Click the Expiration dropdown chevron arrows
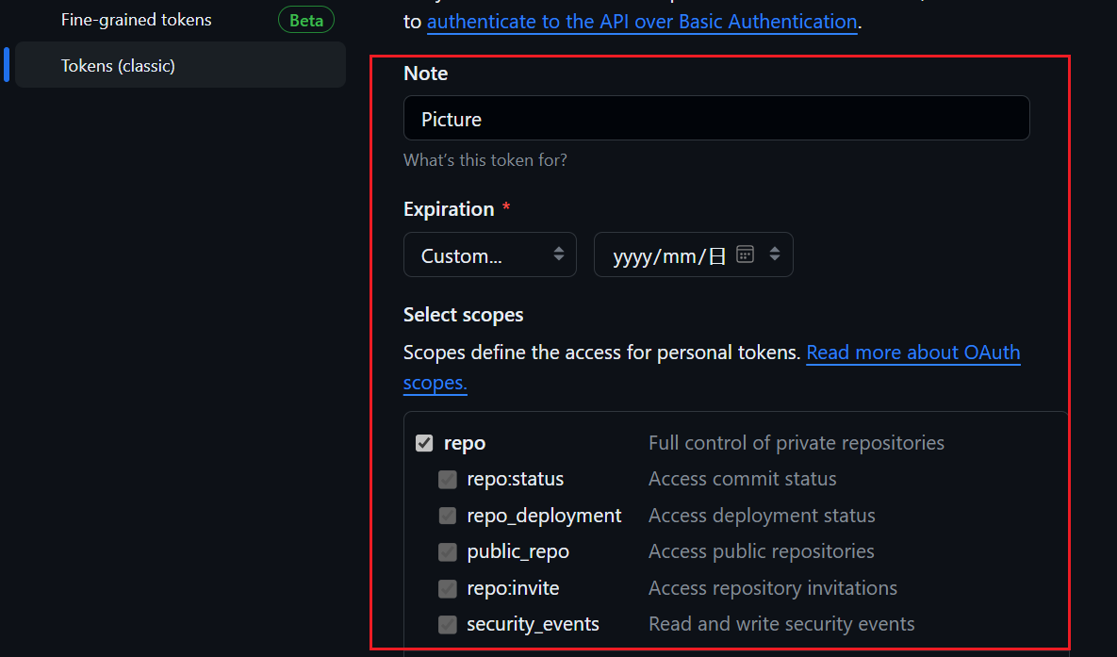 [x=560, y=255]
